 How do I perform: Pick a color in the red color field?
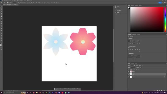[x=147, y=19]
